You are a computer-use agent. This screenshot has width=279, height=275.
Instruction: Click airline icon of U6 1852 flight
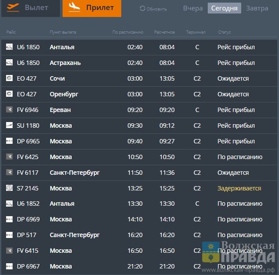9,204
